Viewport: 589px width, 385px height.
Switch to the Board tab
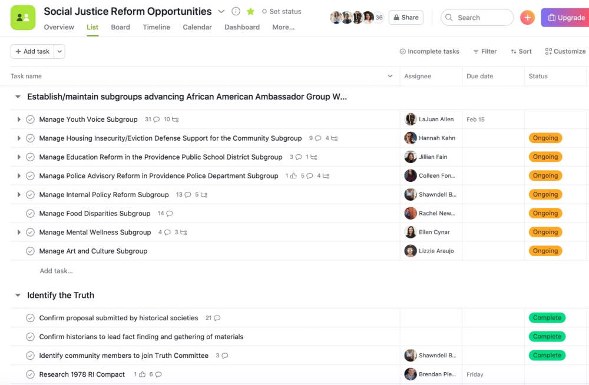coord(120,27)
